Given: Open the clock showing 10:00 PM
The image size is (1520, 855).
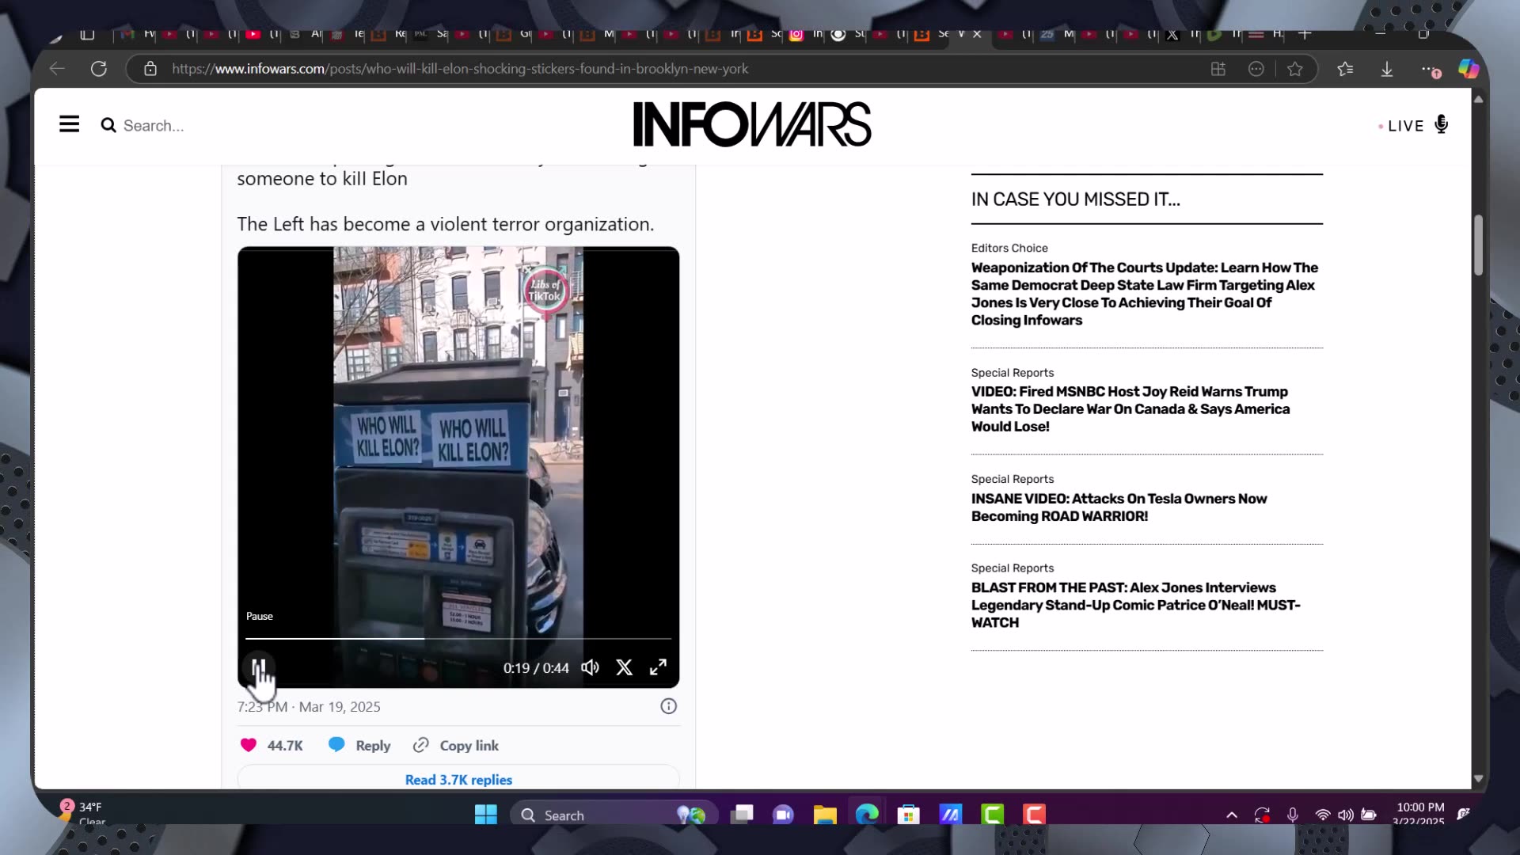Looking at the screenshot, I should point(1420,813).
